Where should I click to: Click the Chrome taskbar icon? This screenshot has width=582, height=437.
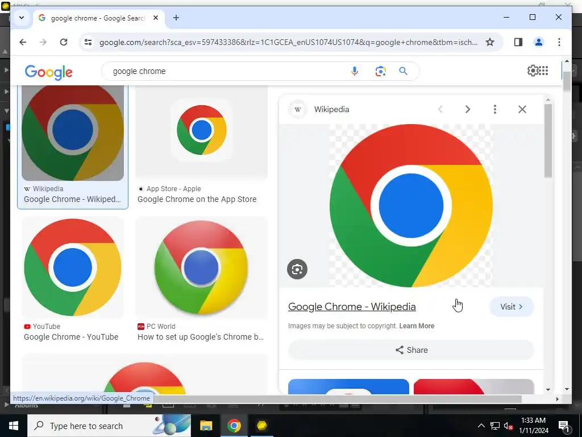[x=234, y=426]
